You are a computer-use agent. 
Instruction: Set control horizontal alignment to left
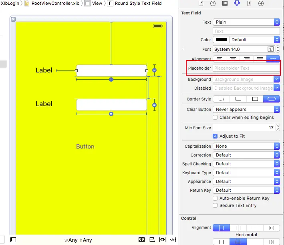point(222,228)
